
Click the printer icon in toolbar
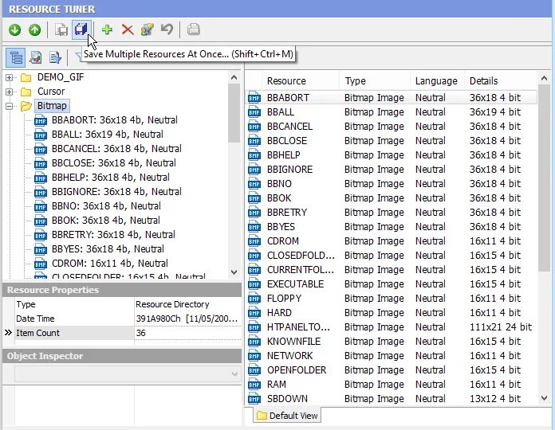(x=193, y=29)
